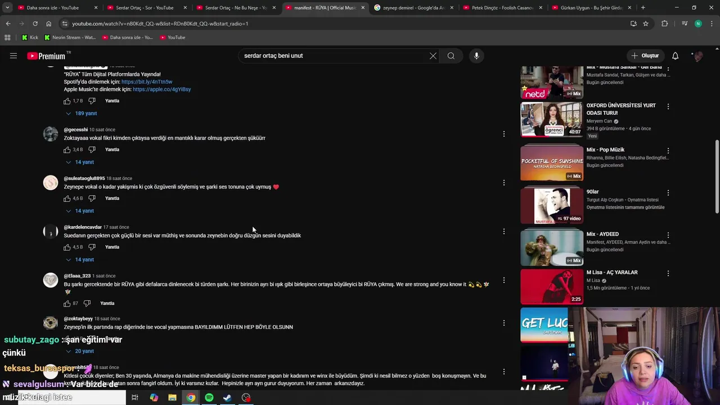Open the Chrome tab search dropdown arrow
This screenshot has height=405, width=720.
(7, 8)
